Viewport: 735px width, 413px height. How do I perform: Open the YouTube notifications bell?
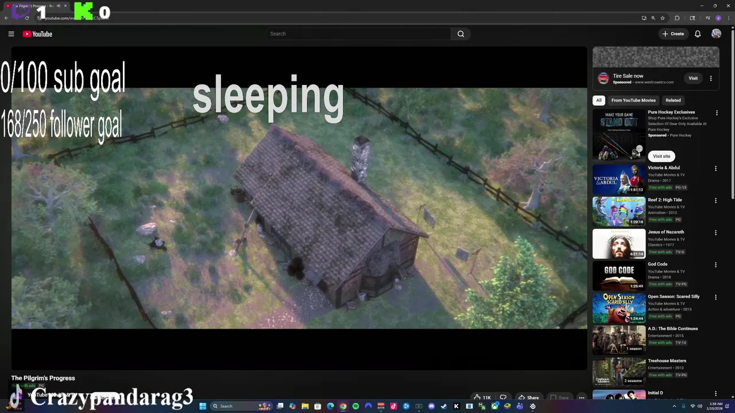698,34
